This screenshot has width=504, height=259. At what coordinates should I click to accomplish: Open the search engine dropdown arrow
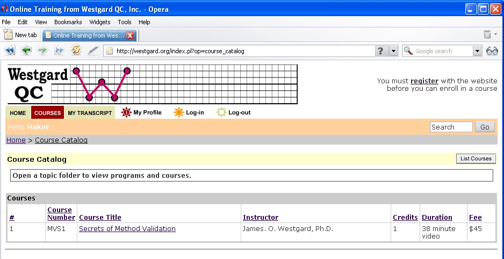(477, 51)
